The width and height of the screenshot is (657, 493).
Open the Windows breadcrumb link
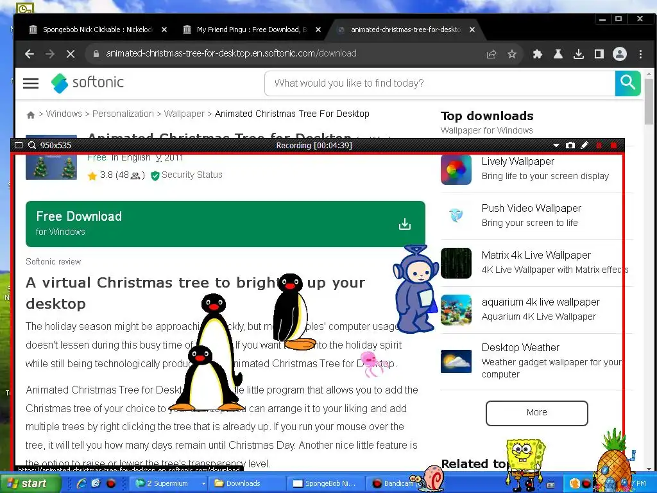tap(64, 114)
